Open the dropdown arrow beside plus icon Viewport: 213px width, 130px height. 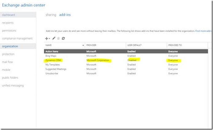click(49, 39)
